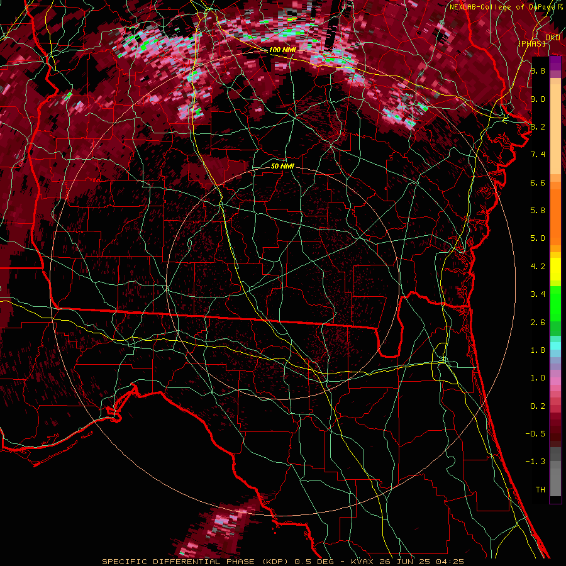This screenshot has height=566, width=566.
Task: Pick the yellow segment of the color bar
Action: (x=555, y=269)
